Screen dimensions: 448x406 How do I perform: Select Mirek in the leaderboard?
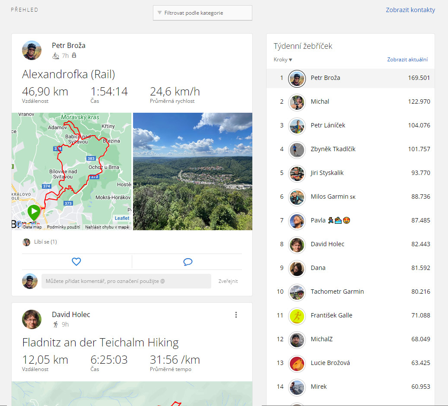pos(319,387)
